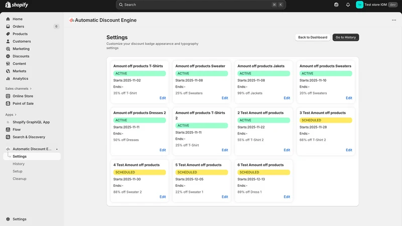This screenshot has width=402, height=226.
Task: Edit the 6 Test Amount off products card
Action: (287, 197)
